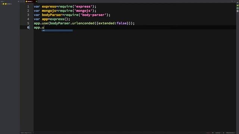Select server.js in the left file panel
This screenshot has height=134, width=239.
(x=9, y=4)
